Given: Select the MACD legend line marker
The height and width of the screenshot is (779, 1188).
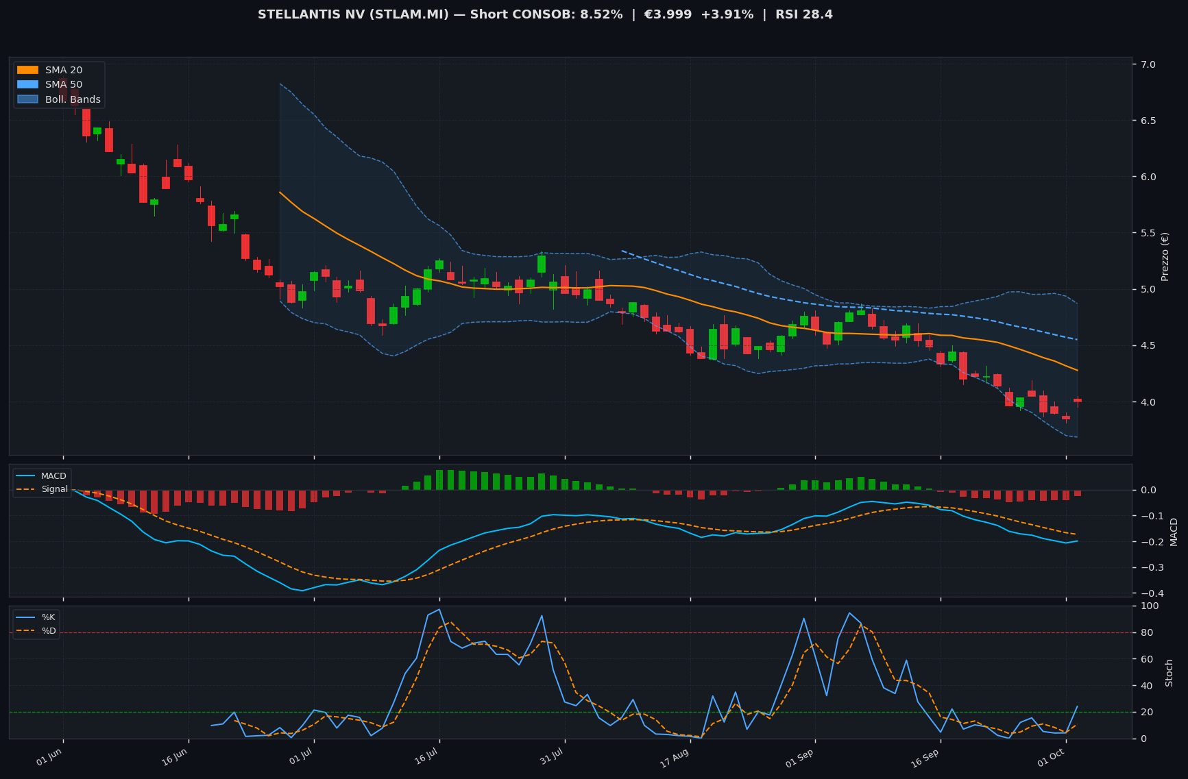Looking at the screenshot, I should pyautogui.click(x=26, y=476).
